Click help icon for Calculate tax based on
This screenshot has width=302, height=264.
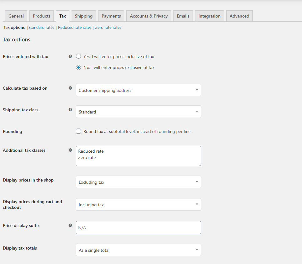tap(70, 88)
